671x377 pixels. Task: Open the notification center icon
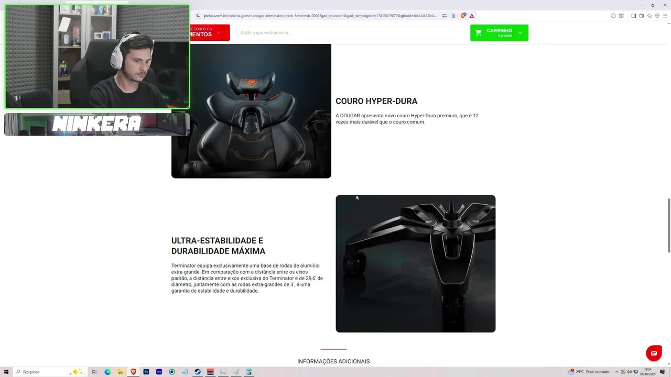[663, 372]
